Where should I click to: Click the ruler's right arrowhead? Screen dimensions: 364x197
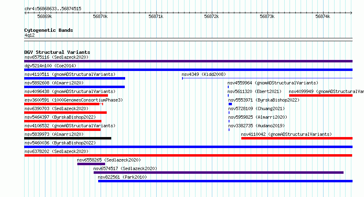click(x=351, y=13)
